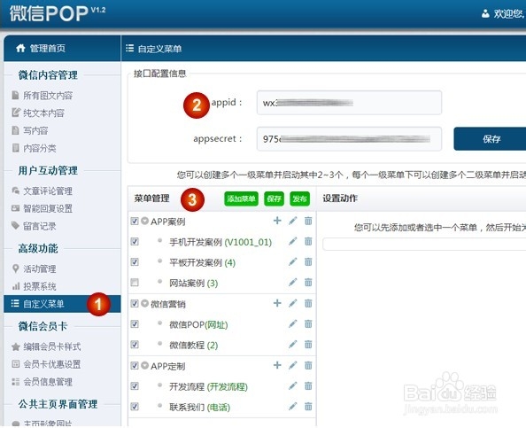Screen dimensions: 526x428
Task: Click the plus icon on APP案例 row
Action: [x=277, y=221]
